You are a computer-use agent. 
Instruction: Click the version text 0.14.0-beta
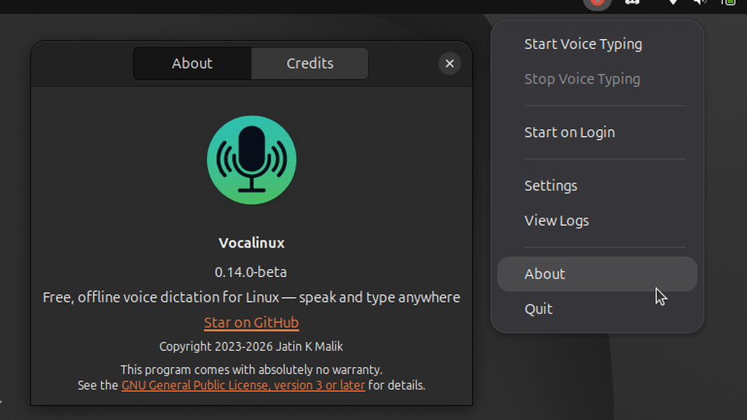[251, 272]
